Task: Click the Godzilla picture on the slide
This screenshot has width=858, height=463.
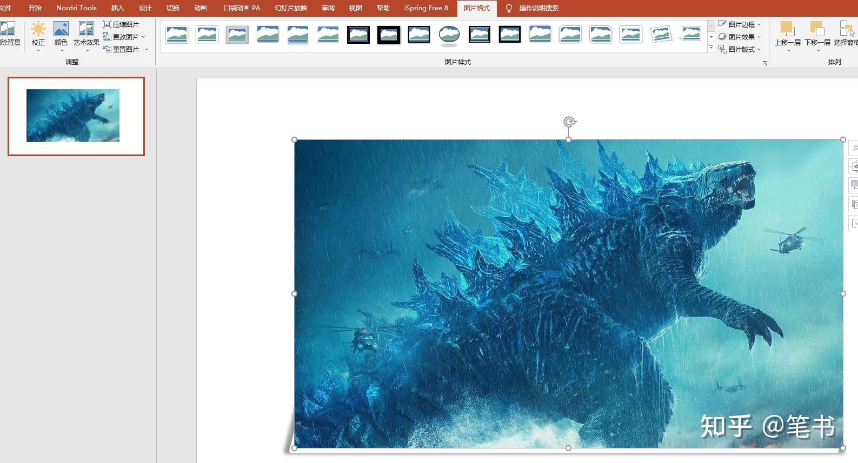Action: coord(568,293)
